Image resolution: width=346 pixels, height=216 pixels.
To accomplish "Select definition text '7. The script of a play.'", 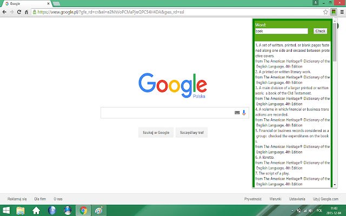I will click(x=272, y=173).
